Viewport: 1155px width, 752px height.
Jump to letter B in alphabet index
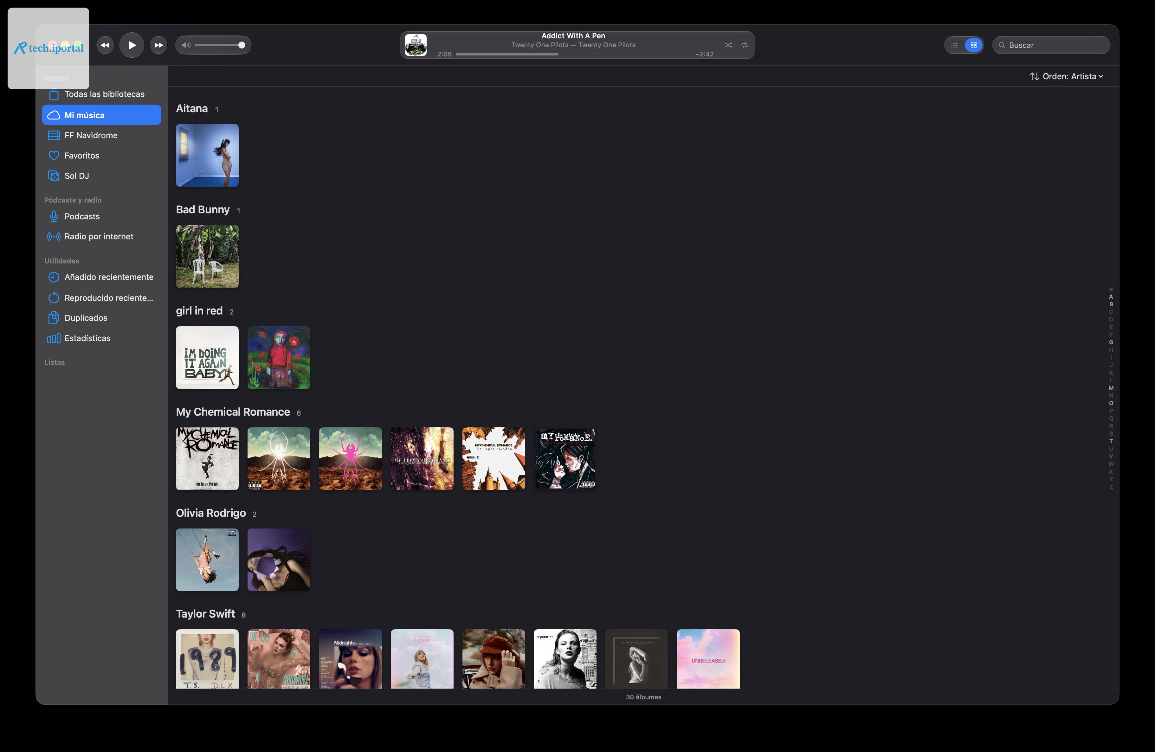click(x=1111, y=304)
